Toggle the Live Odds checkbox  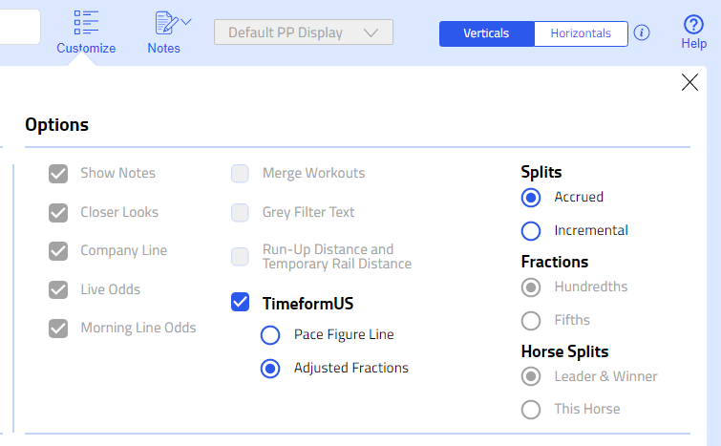pyautogui.click(x=58, y=289)
